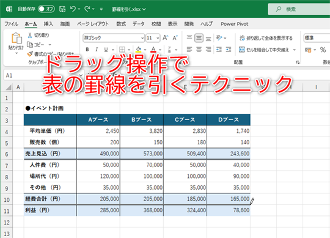Image resolution: width=330 pixels, height=238 pixels.
Task: Click the red font color icon
Action: tap(153, 50)
